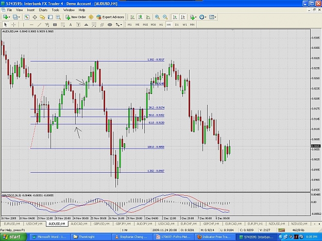Click the 61.8 Fibonacci level label
Viewport: 322px width, 241px height.
(157, 123)
